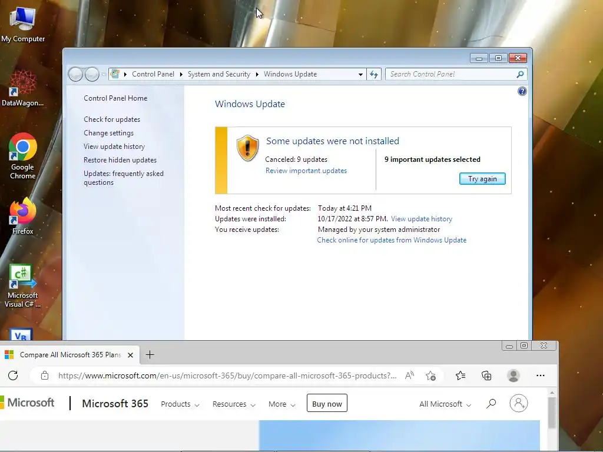The image size is (603, 452).
Task: Click Control Panel back navigation arrow
Action: 76,74
